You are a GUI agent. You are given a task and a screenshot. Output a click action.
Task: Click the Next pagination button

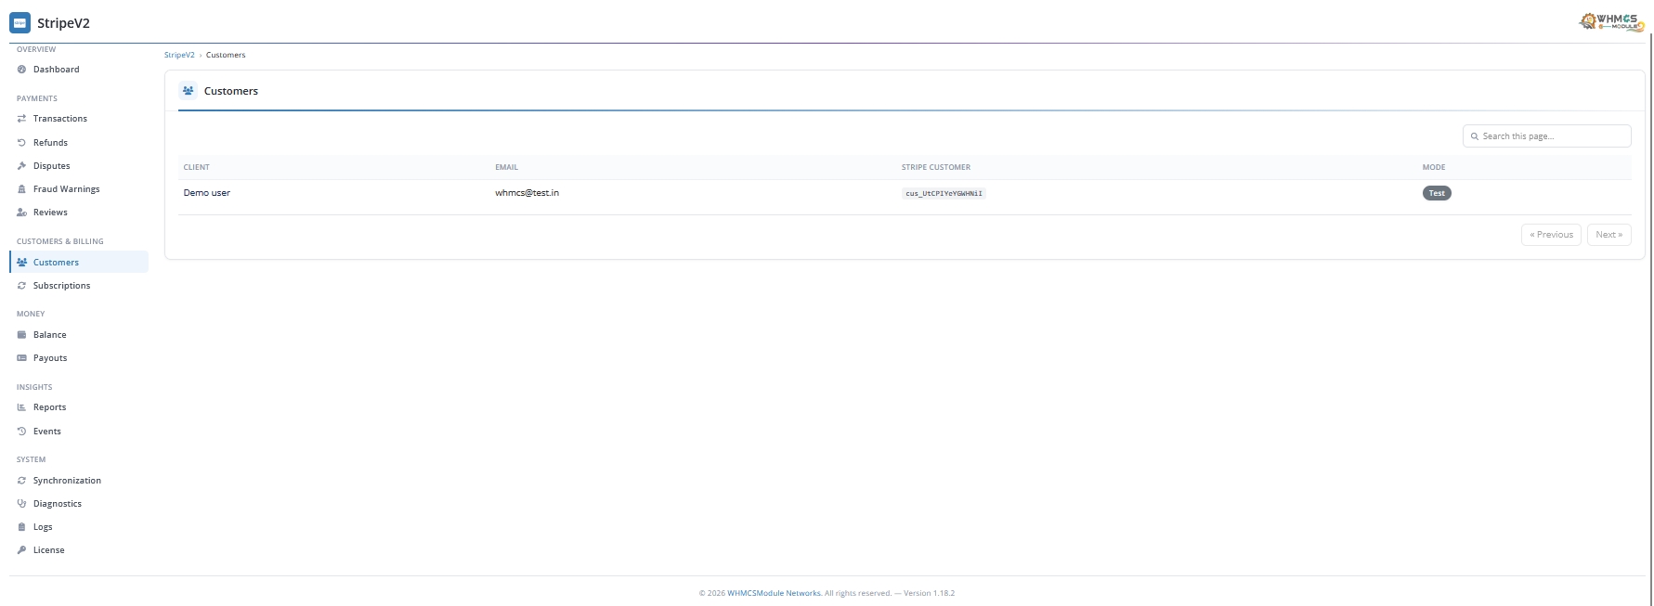coord(1609,235)
